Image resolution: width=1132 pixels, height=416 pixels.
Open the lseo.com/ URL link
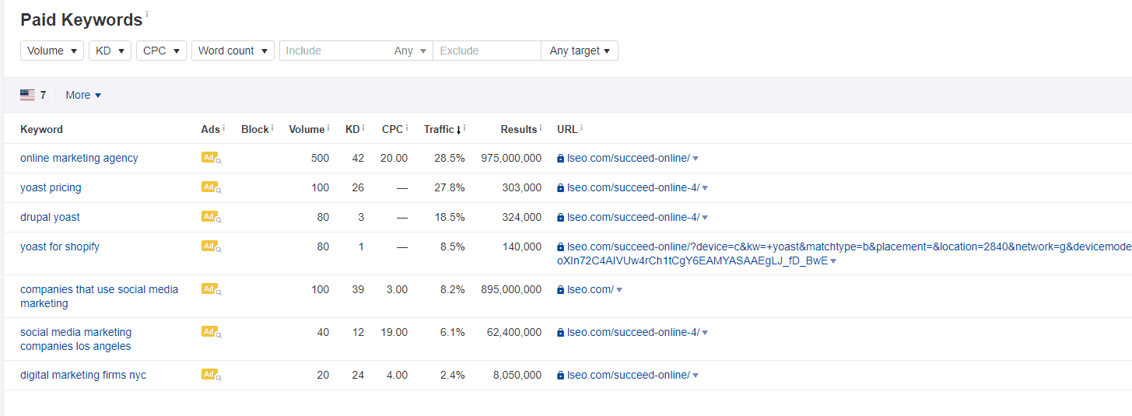click(591, 289)
